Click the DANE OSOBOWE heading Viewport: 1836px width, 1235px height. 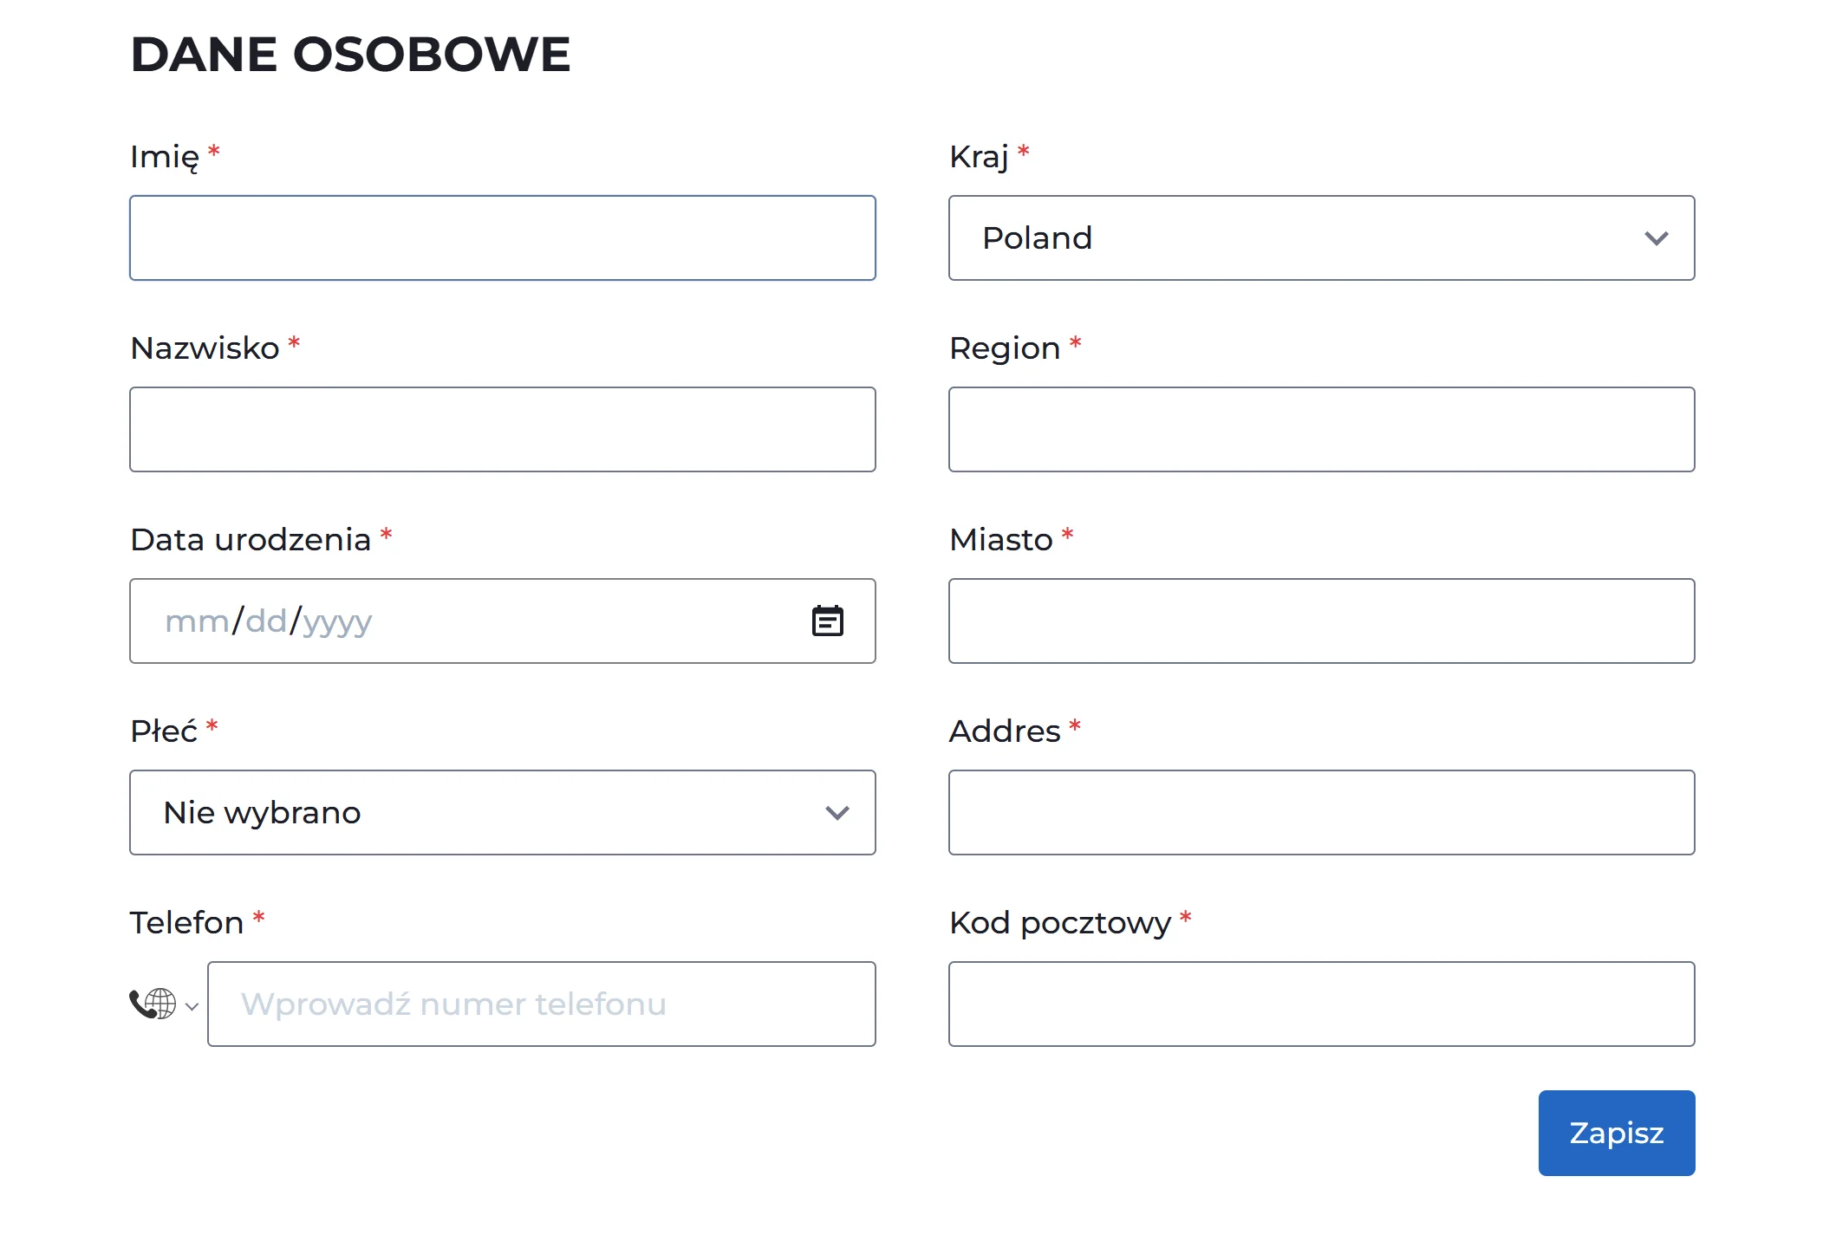[x=349, y=54]
